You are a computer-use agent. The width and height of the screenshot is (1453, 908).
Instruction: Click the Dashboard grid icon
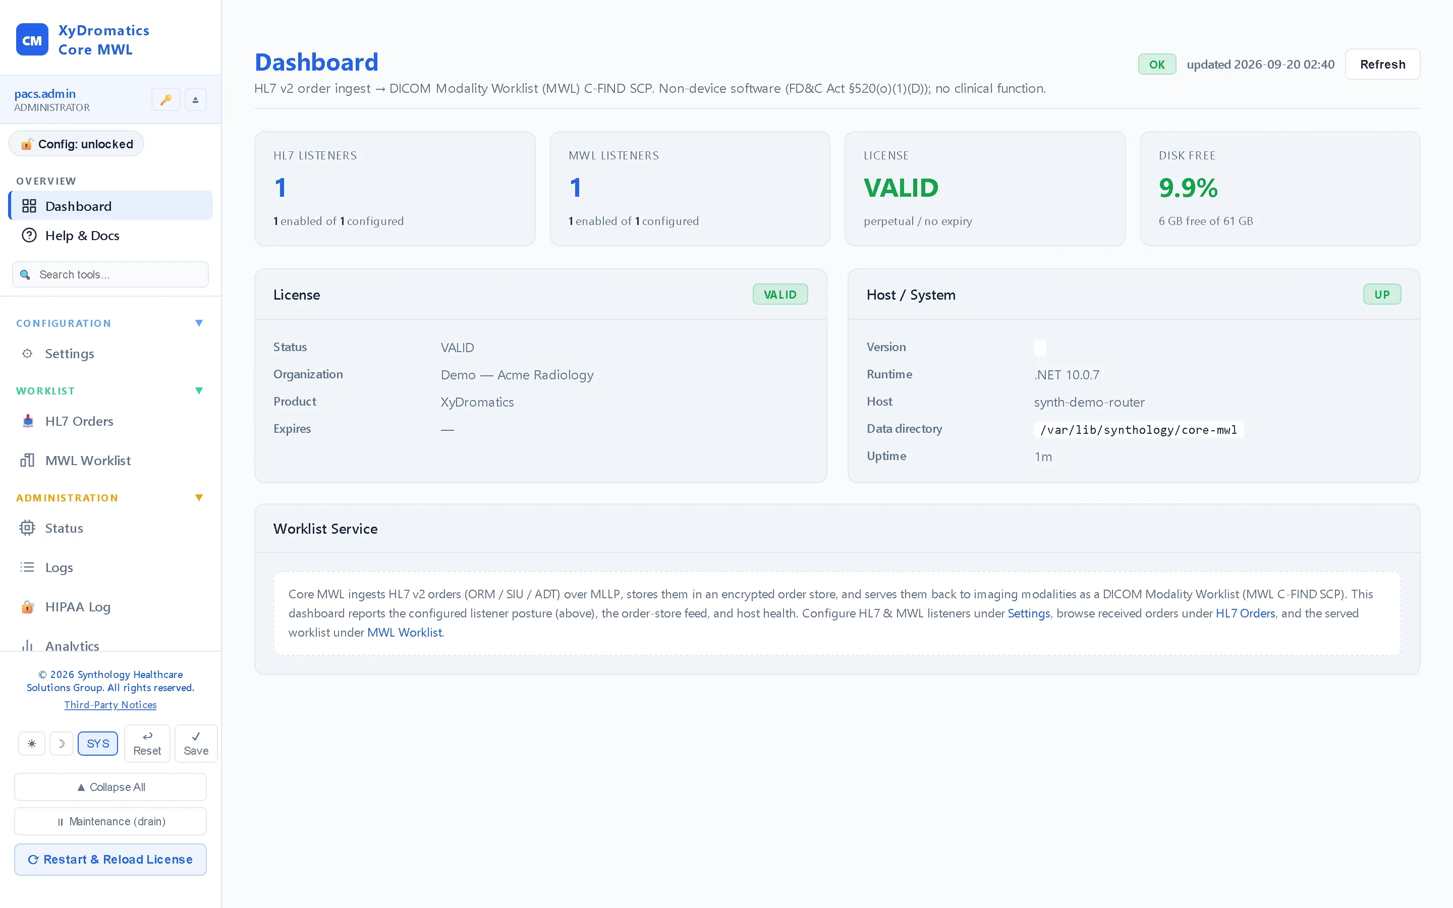coord(29,206)
